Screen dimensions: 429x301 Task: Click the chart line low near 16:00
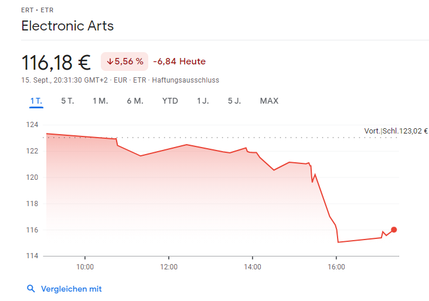[338, 242]
